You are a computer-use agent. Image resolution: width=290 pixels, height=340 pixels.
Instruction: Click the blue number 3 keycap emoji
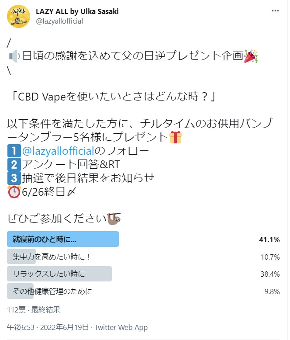tap(14, 178)
